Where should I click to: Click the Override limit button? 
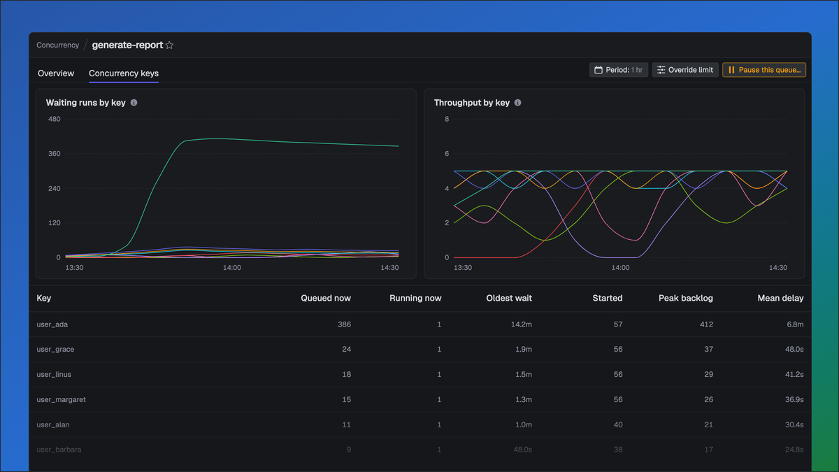(x=685, y=70)
